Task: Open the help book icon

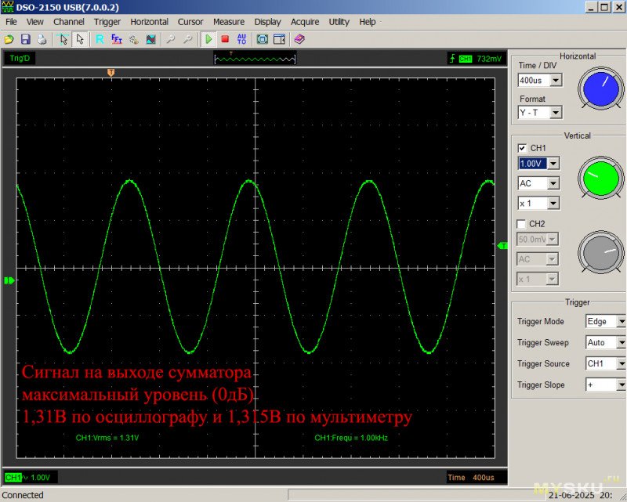Action: tap(300, 38)
